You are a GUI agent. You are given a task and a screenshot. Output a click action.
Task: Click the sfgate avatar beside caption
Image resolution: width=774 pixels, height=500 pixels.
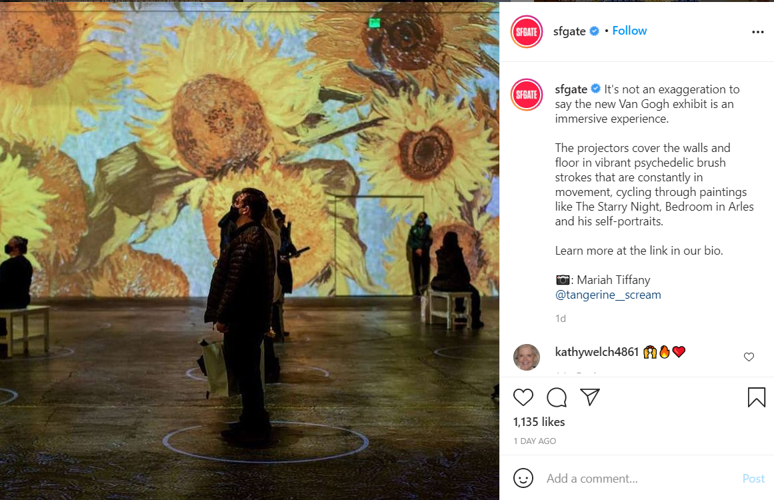[x=527, y=94]
